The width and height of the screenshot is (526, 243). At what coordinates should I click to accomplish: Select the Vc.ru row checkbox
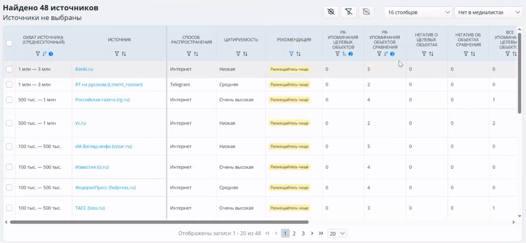coord(9,123)
